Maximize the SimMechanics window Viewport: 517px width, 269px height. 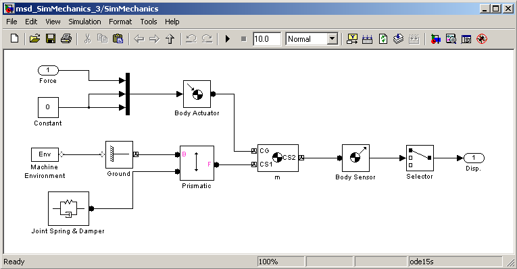tap(496, 9)
